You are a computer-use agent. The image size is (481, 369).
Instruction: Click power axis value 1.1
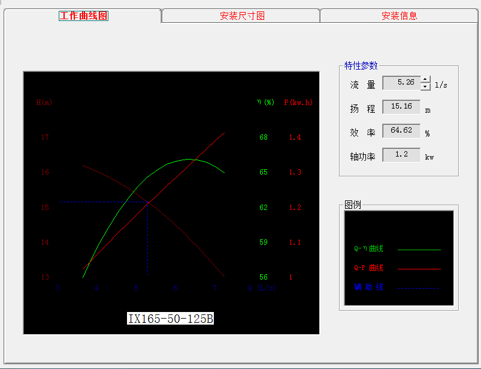295,242
